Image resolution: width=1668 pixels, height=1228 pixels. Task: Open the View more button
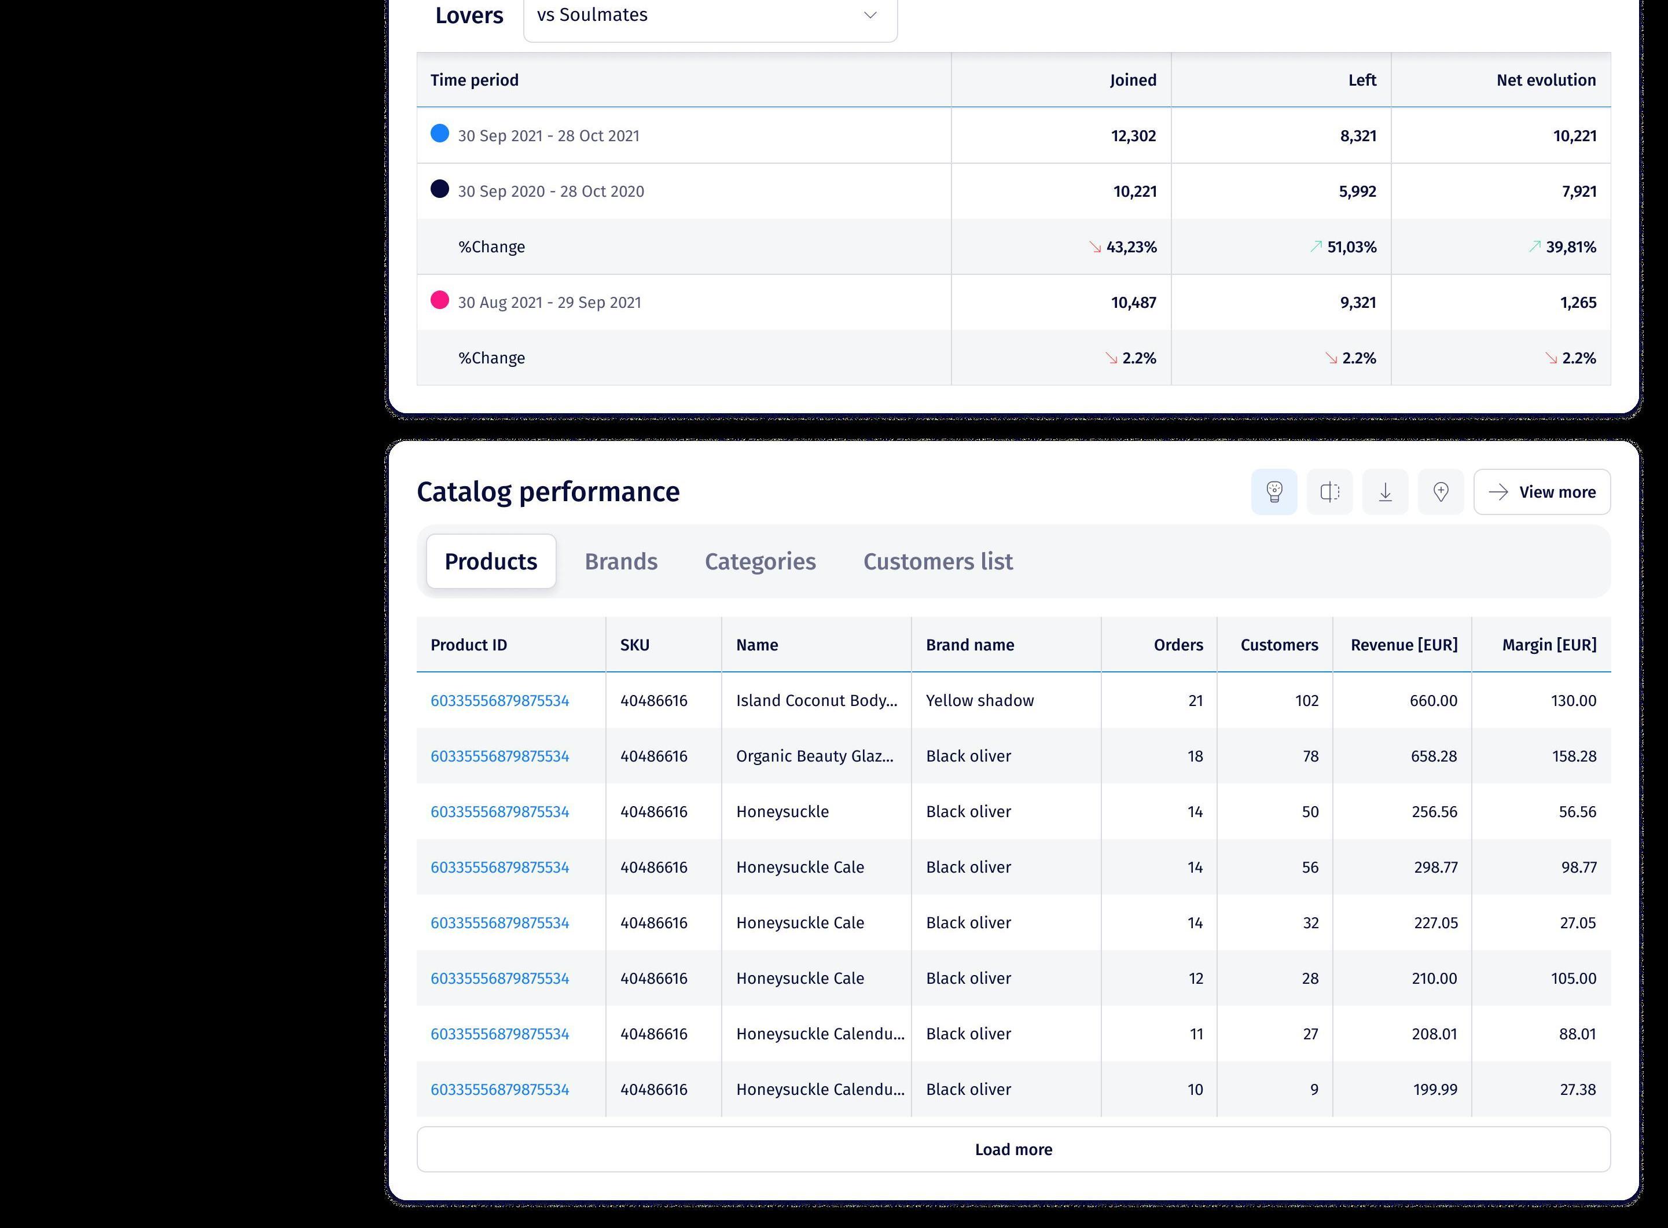click(x=1542, y=492)
